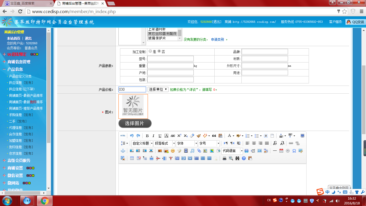366x206 pixels.
Task: Open 选择单位 price unit dropdown
Action: point(158,89)
